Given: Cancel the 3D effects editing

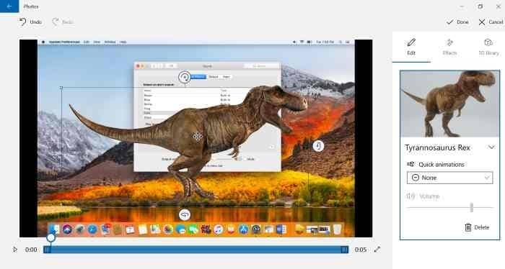Looking at the screenshot, I should [x=491, y=22].
